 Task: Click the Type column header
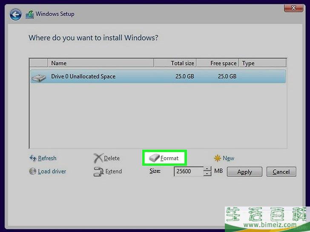[x=262, y=63]
